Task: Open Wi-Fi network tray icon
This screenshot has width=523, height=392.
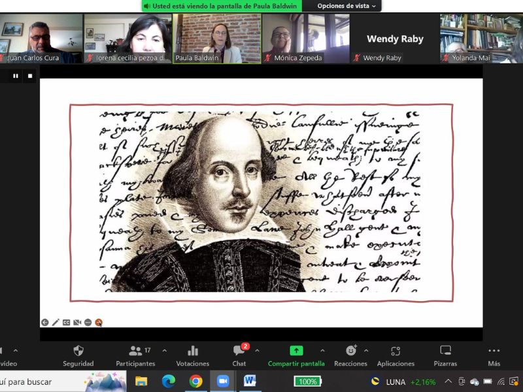Action: (501, 382)
